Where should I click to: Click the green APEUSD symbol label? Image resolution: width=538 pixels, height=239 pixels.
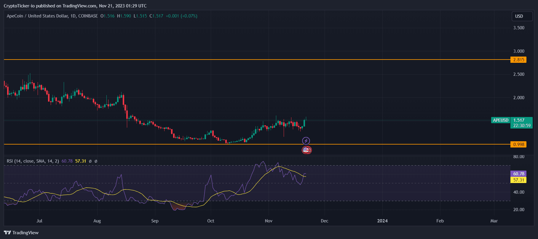[500, 120]
